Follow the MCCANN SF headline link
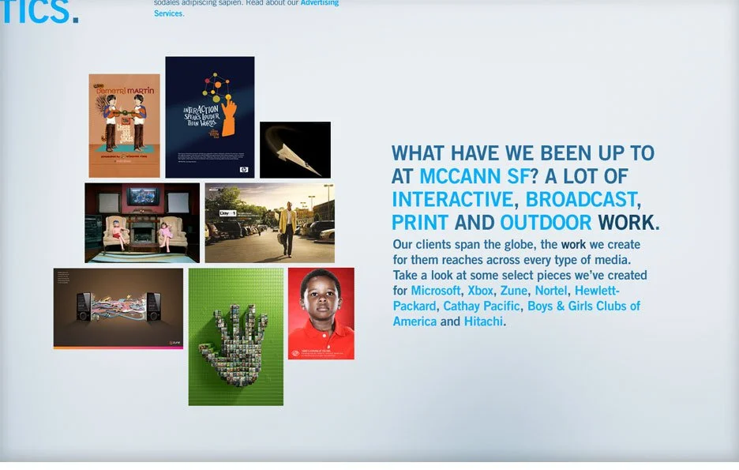The width and height of the screenshot is (739, 470). tap(475, 176)
